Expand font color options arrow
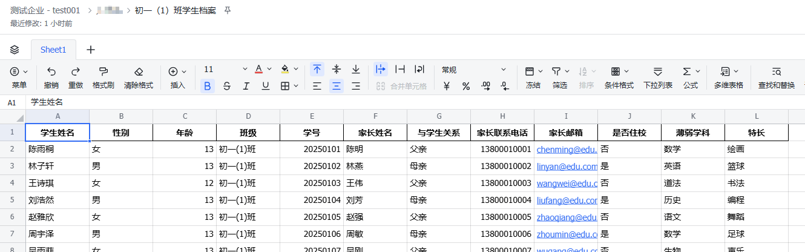 tap(269, 69)
